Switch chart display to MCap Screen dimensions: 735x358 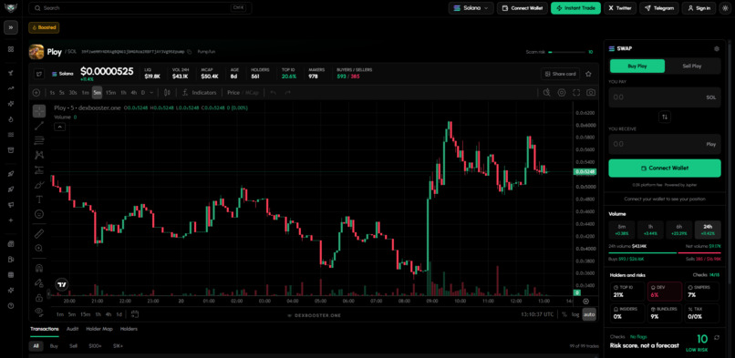click(x=252, y=93)
